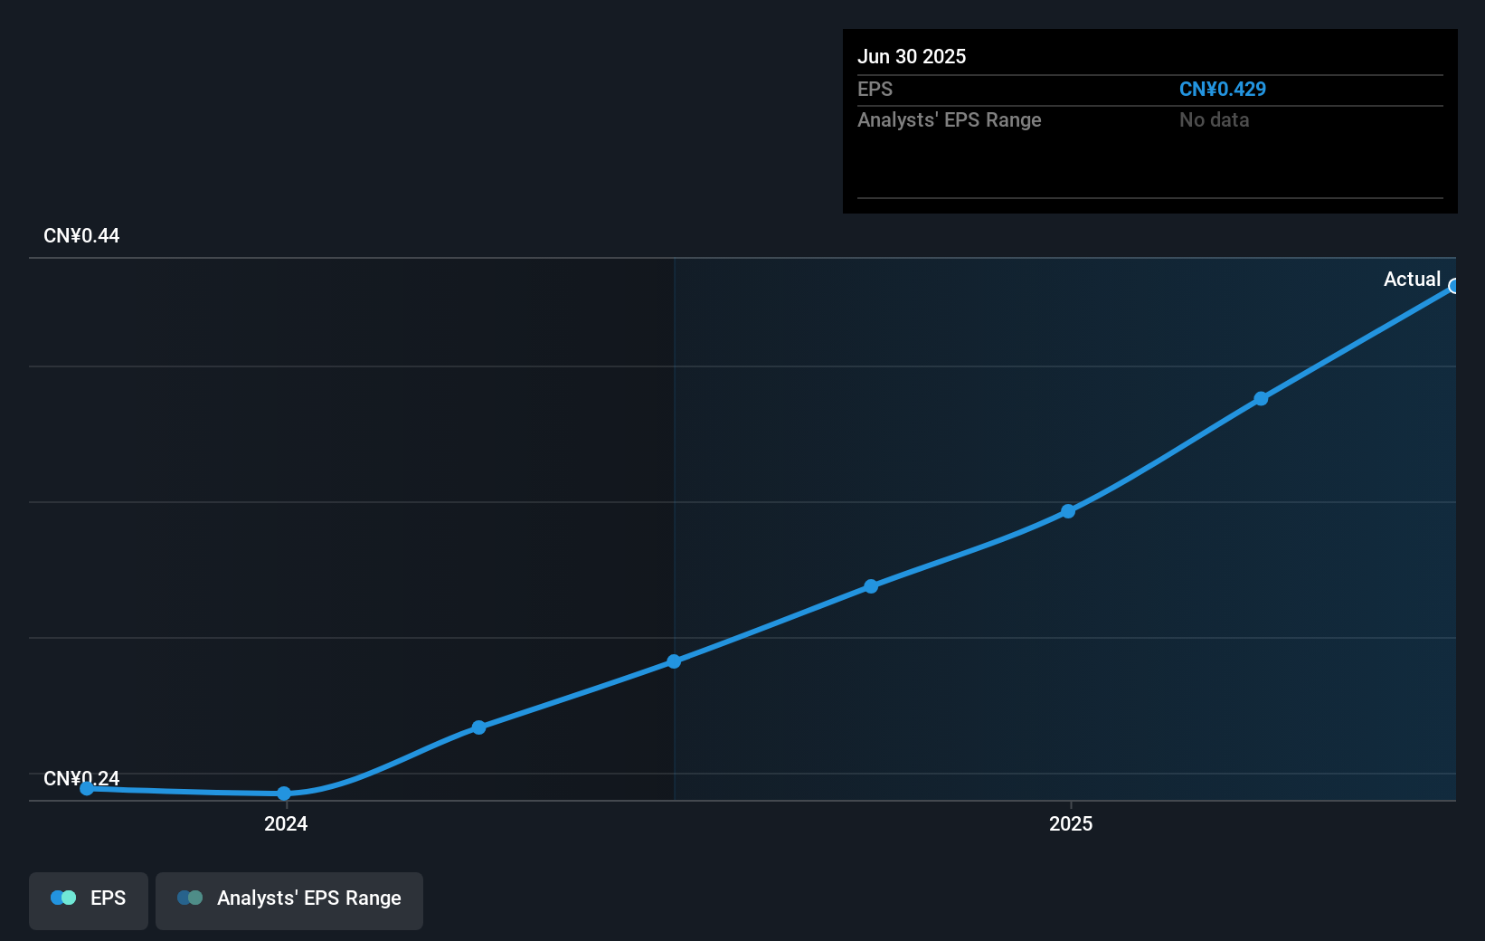1485x941 pixels.
Task: Select the EPS legend dot icon
Action: [61, 898]
